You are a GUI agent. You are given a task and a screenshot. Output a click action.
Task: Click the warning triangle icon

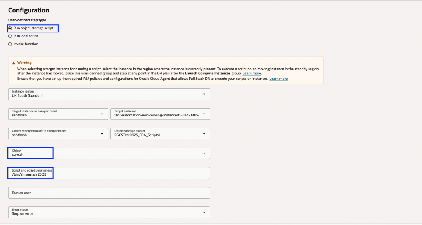click(x=14, y=63)
